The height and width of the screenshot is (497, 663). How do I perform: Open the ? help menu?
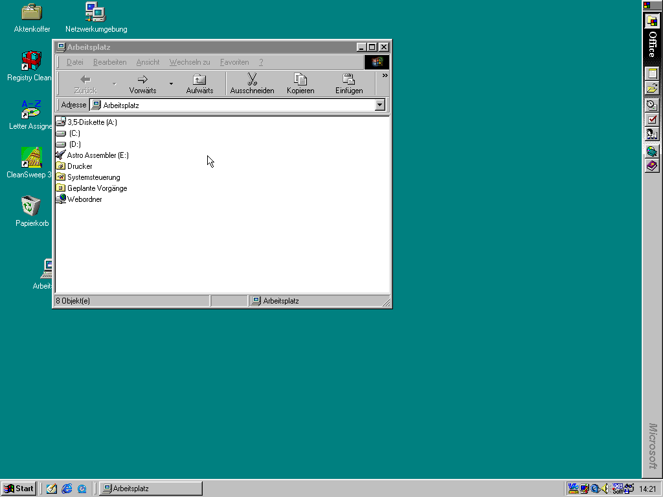(261, 62)
